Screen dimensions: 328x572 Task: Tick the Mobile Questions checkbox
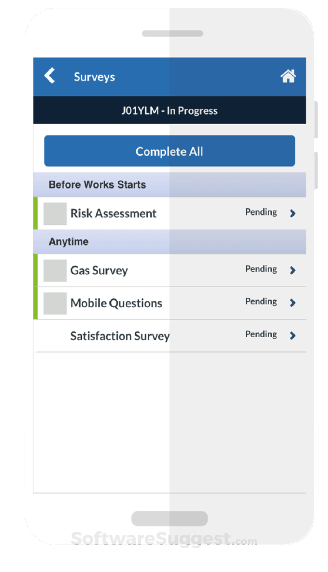[x=55, y=303]
